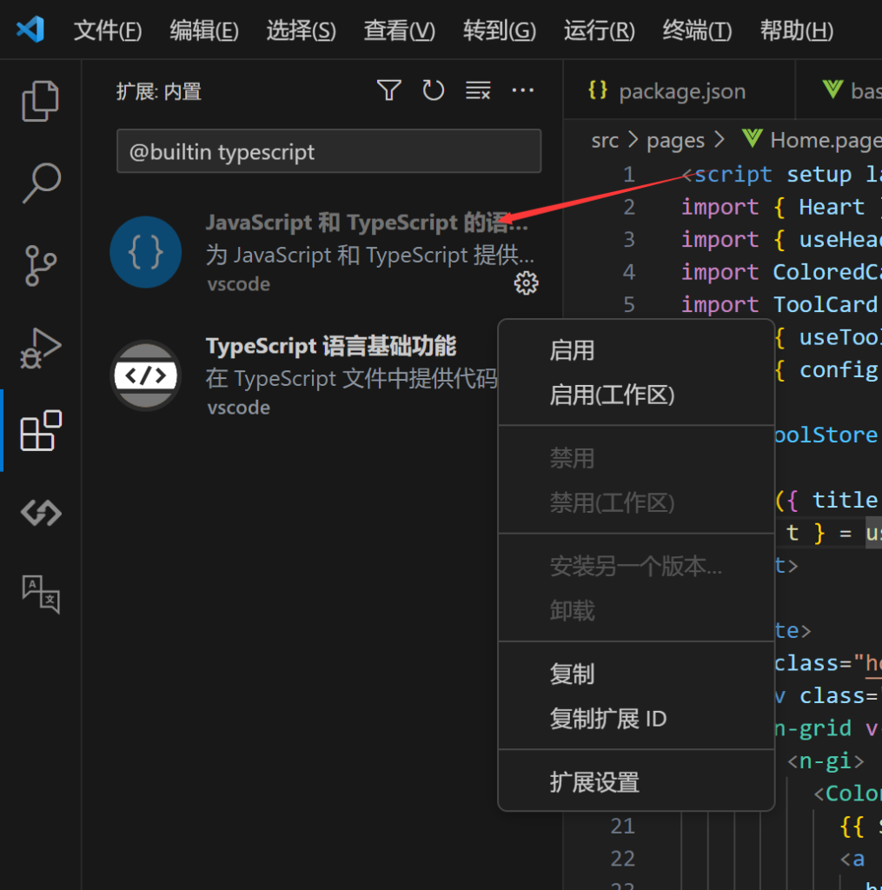Click the ToolCard import on line 5
Image resolution: width=882 pixels, height=890 pixels.
point(826,305)
